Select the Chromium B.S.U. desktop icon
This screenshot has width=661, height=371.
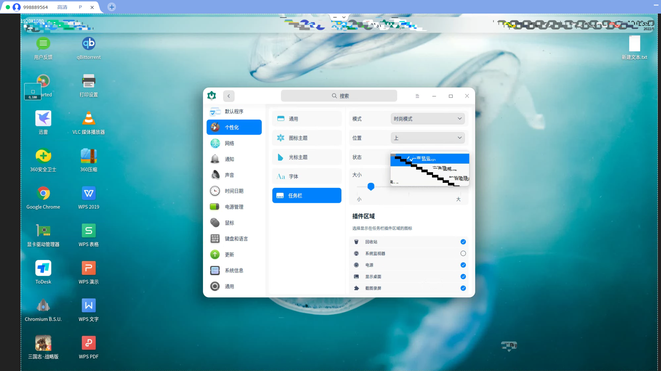pyautogui.click(x=43, y=310)
